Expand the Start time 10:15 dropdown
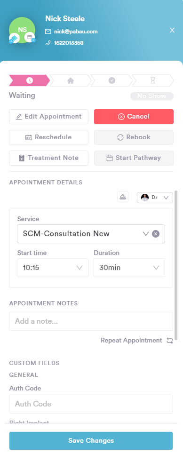The width and height of the screenshot is (183, 454). [53, 268]
